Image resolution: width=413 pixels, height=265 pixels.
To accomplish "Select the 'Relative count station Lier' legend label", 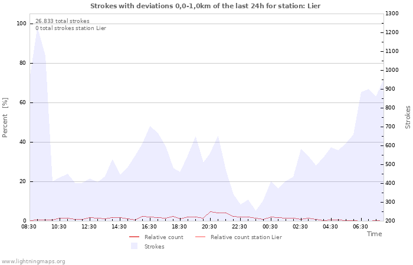I will point(246,237).
